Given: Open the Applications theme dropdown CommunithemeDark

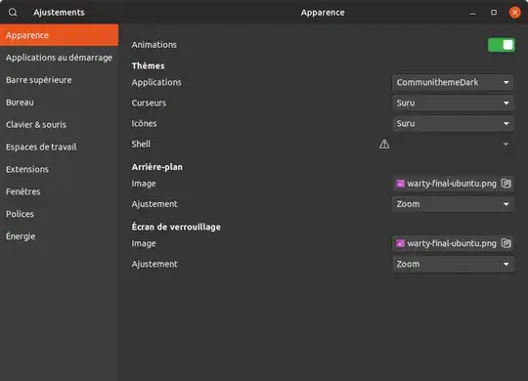Looking at the screenshot, I should [454, 82].
